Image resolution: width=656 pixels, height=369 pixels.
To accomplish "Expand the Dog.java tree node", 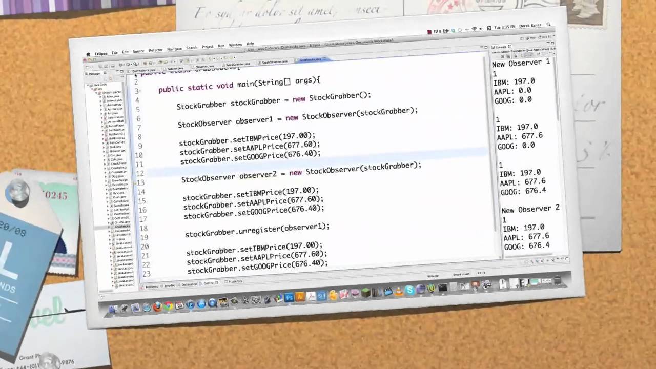I will coord(106,176).
